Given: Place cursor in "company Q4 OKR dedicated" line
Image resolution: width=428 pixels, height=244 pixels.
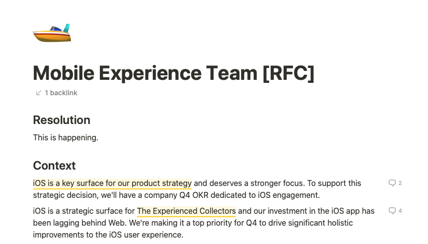Looking at the screenshot, I should pyautogui.click(x=176, y=195).
